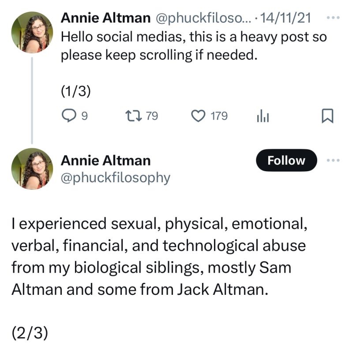The image size is (353, 361).
Task: Click the @phuckfilosophy handle under the name
Action: click(x=115, y=177)
